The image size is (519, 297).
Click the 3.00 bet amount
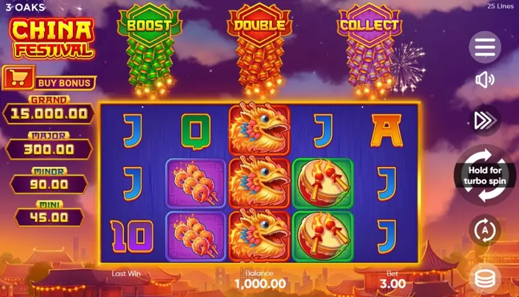(x=393, y=283)
